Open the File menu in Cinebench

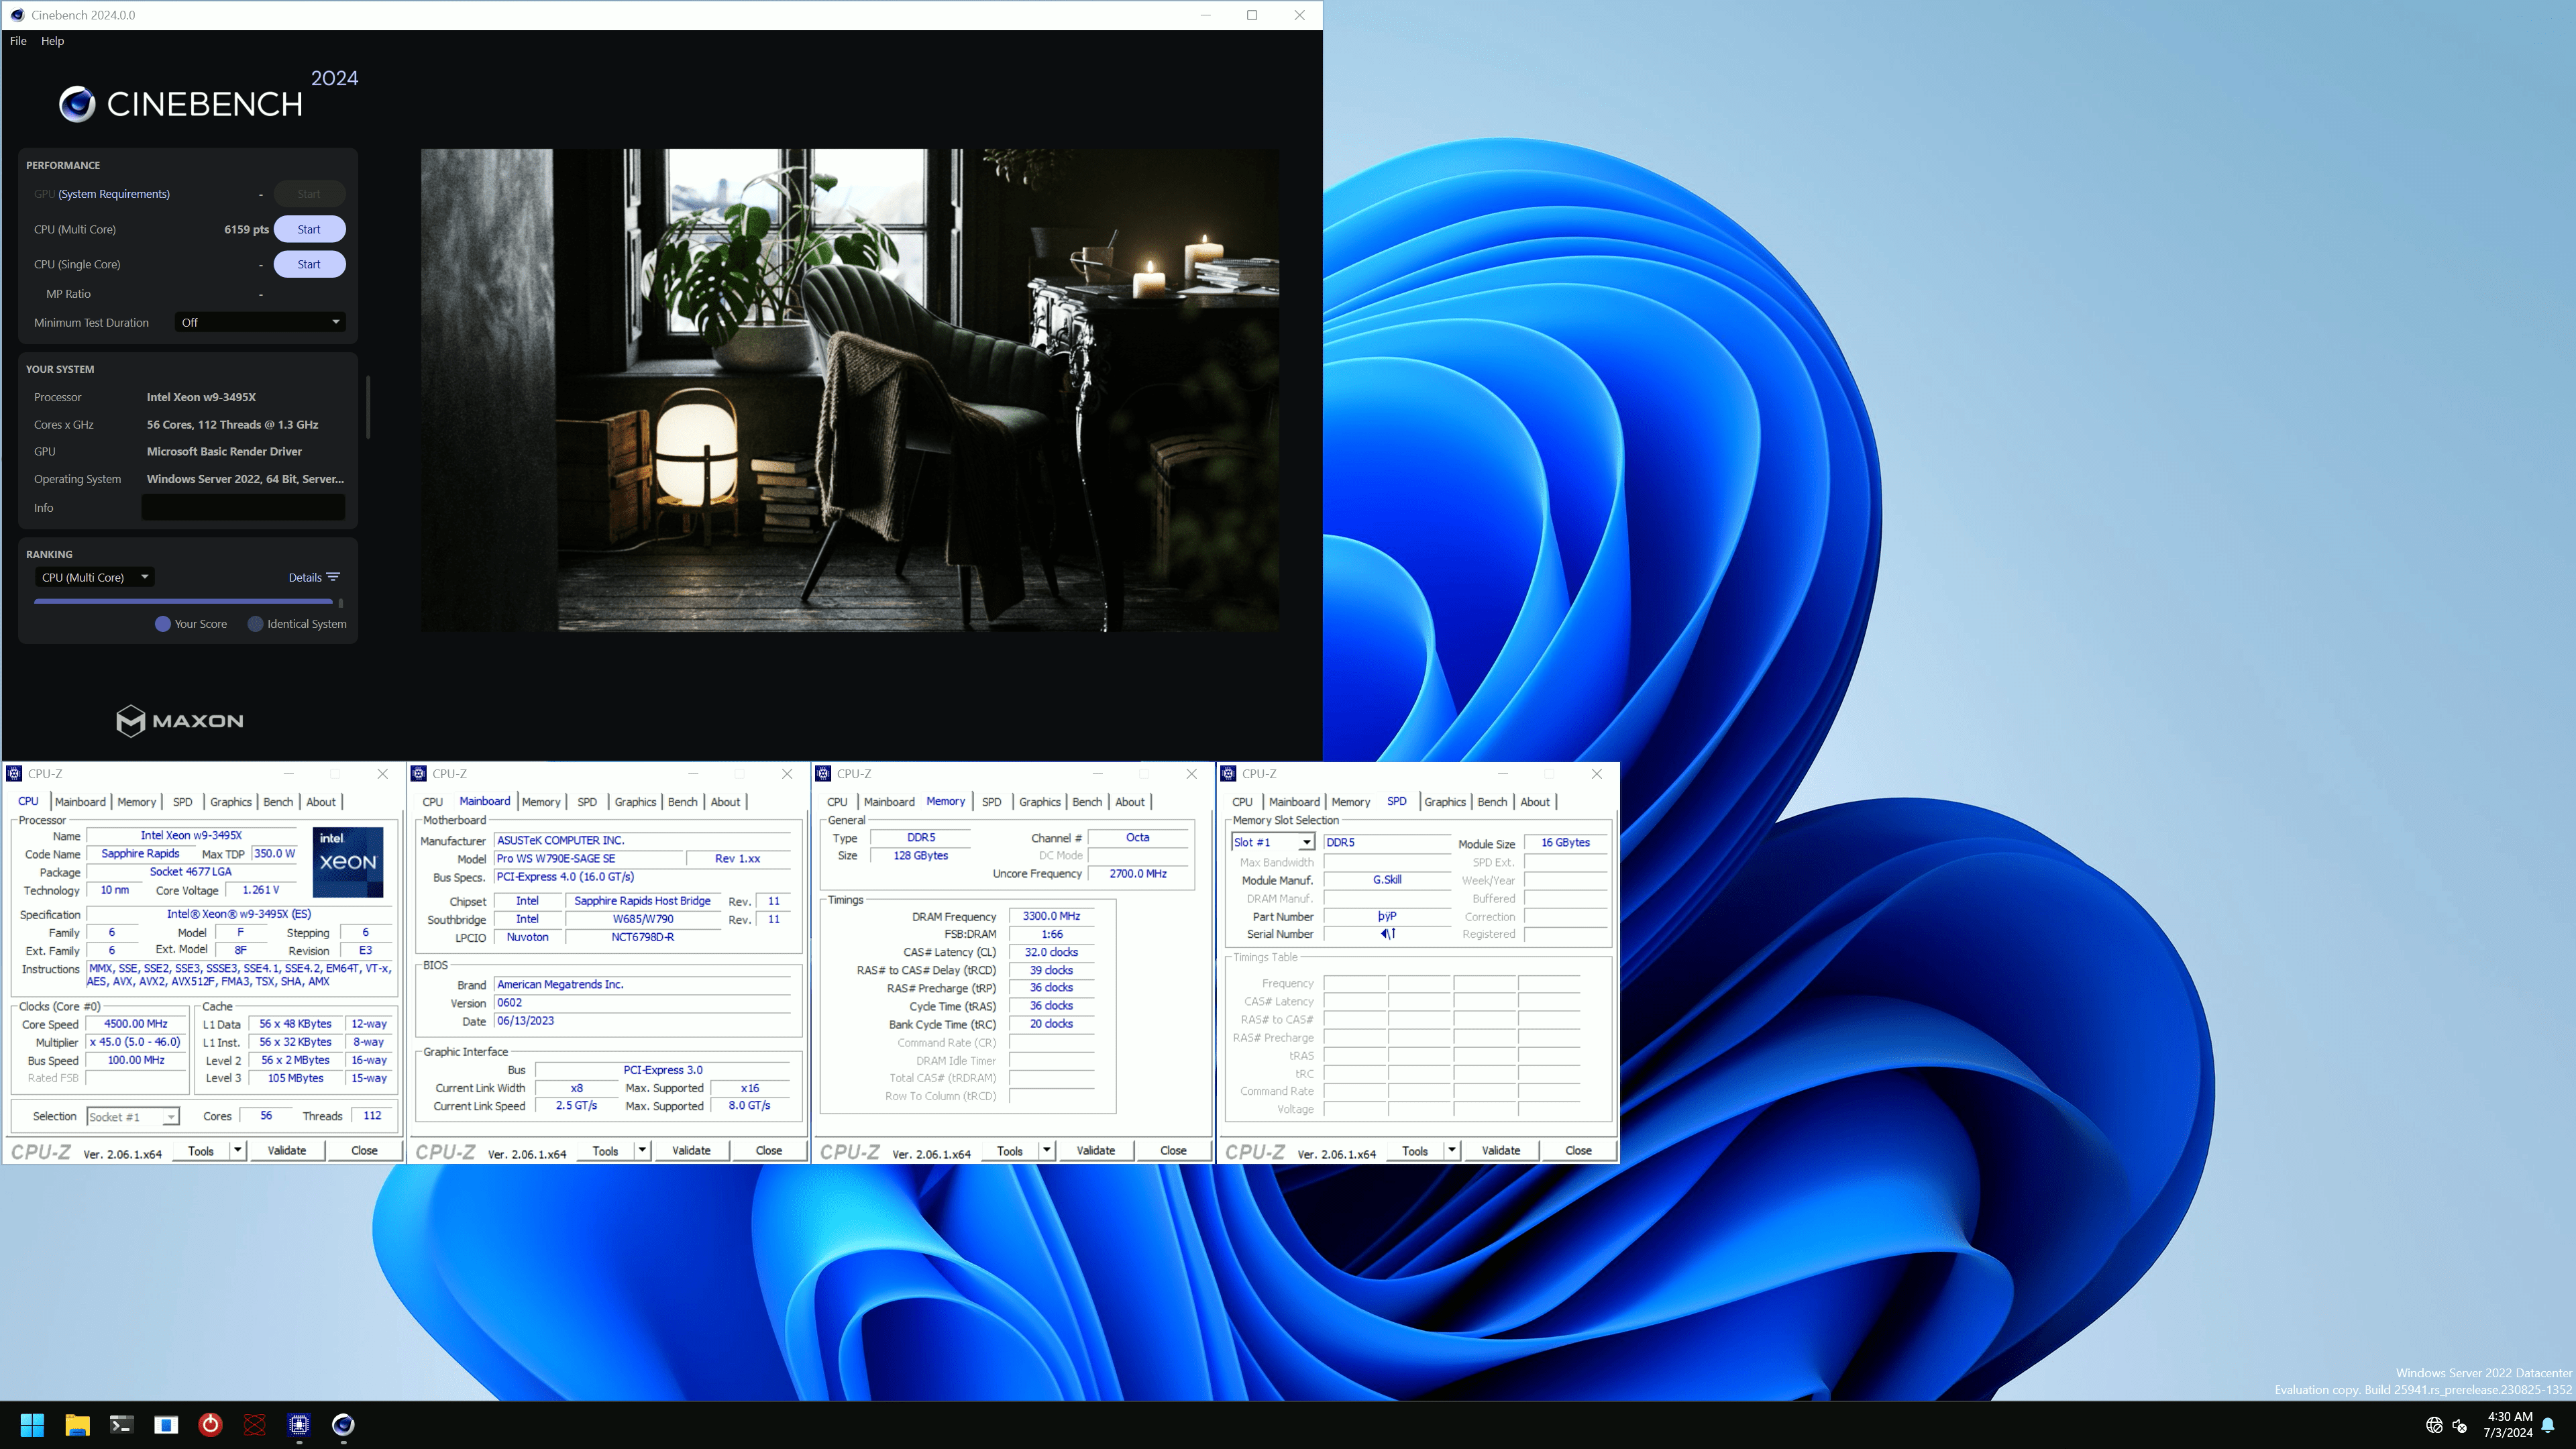pos(18,41)
